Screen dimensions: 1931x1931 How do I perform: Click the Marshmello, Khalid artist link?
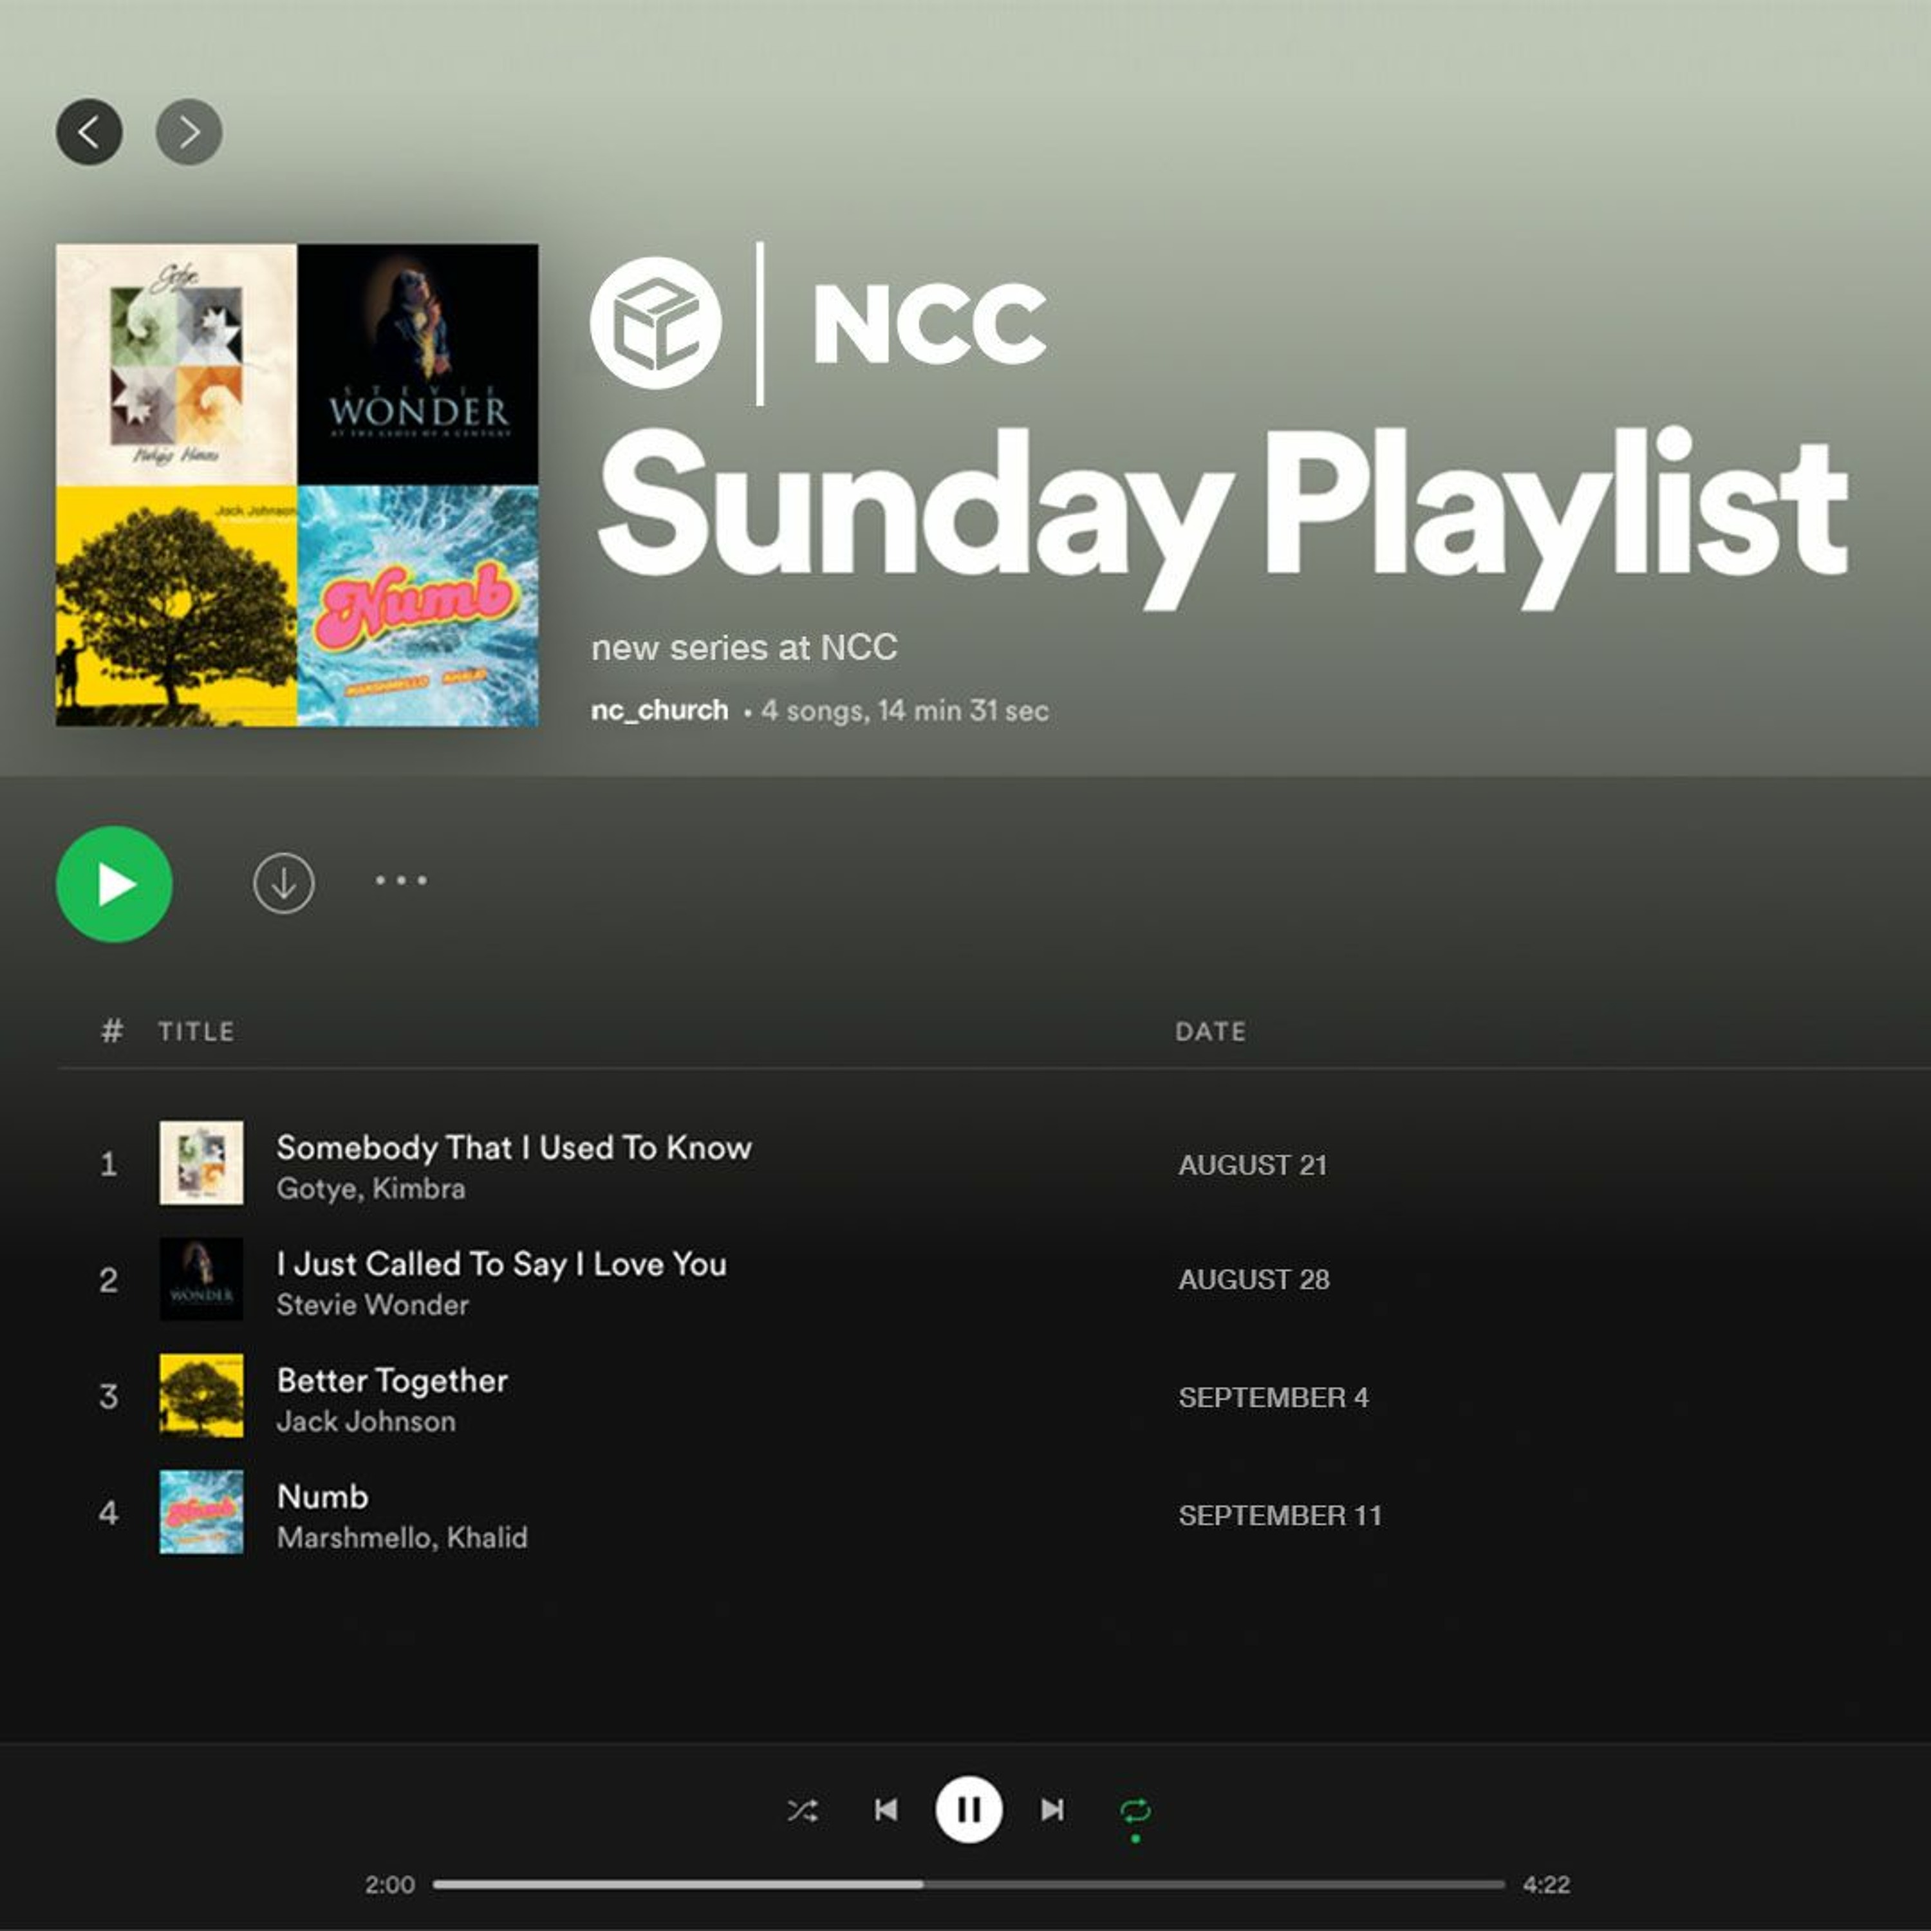[402, 1537]
